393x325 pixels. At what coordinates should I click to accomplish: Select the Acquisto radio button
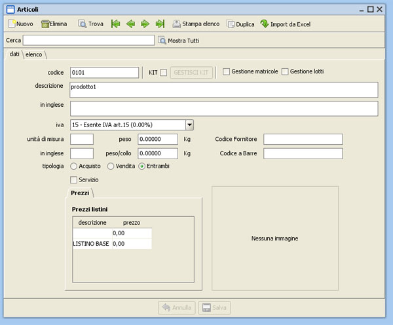74,166
